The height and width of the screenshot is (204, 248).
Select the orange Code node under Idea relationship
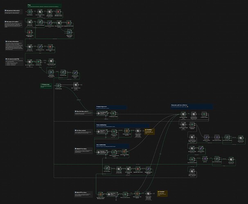point(124,152)
